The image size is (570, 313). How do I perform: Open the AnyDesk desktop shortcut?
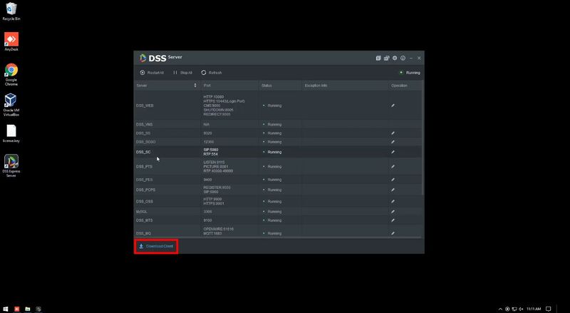coord(11,42)
